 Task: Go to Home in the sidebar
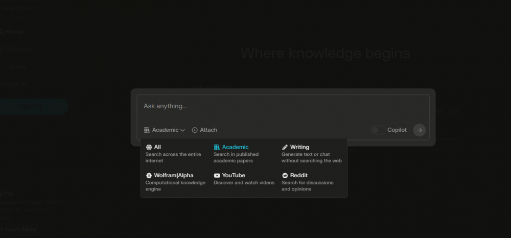click(14, 32)
